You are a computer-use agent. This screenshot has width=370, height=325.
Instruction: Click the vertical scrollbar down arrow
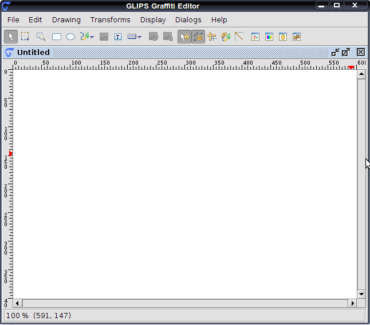point(361,294)
